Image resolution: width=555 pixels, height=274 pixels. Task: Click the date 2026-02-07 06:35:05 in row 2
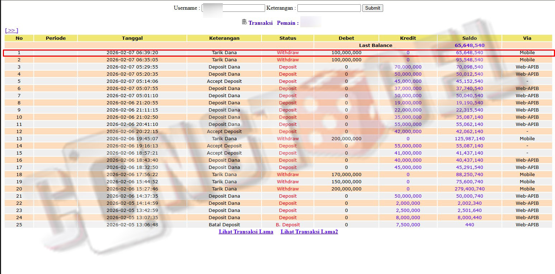132,60
